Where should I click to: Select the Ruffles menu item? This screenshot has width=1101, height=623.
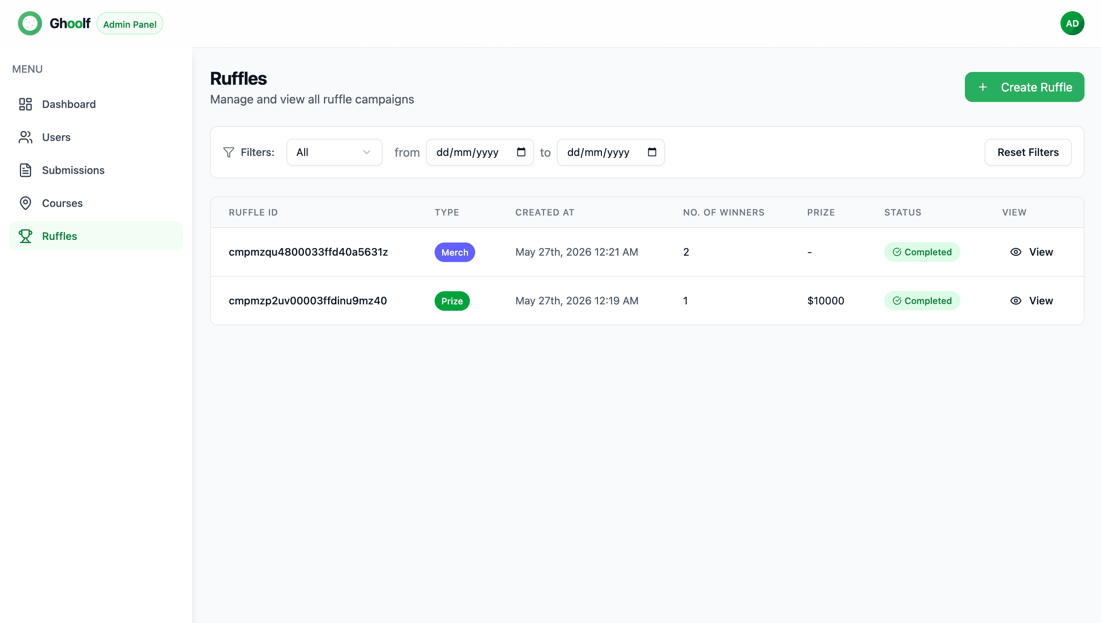tap(96, 236)
